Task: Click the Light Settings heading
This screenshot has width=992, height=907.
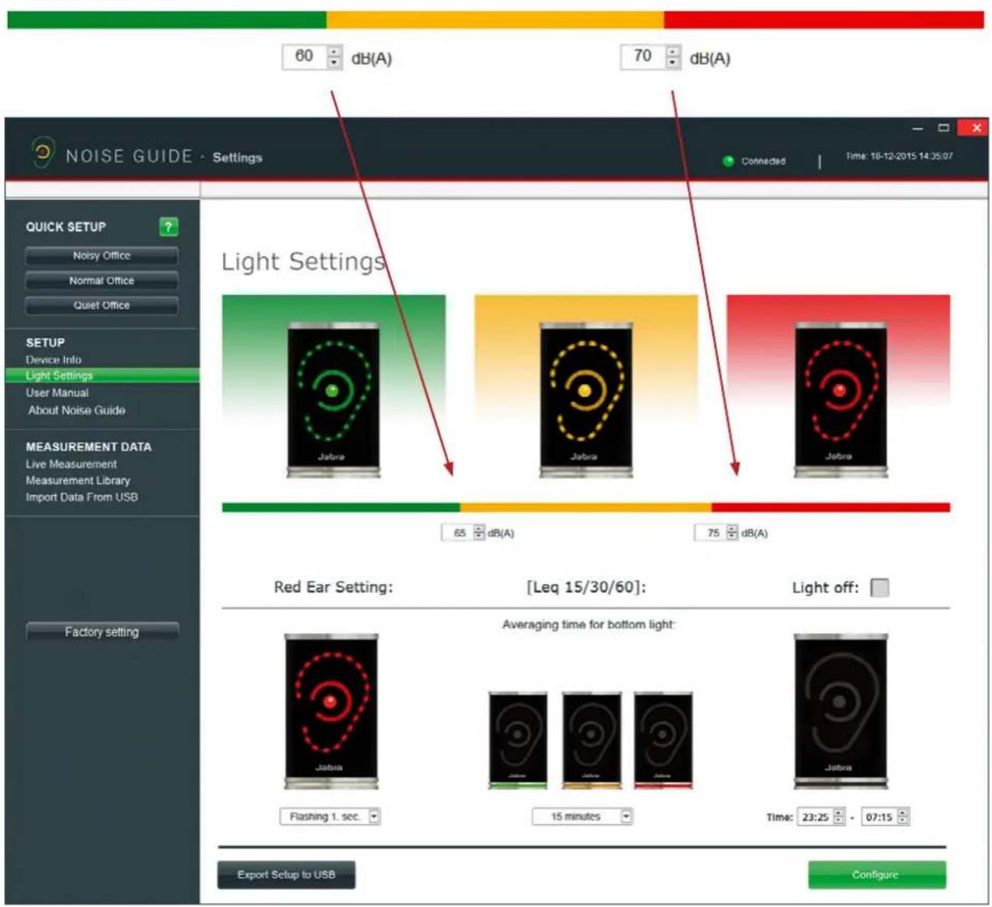Action: pyautogui.click(x=304, y=261)
